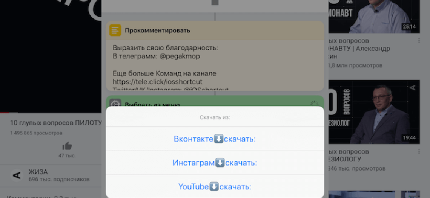This screenshot has height=198, width=430.
Task: Choose YouTube скачать option
Action: coord(215,187)
